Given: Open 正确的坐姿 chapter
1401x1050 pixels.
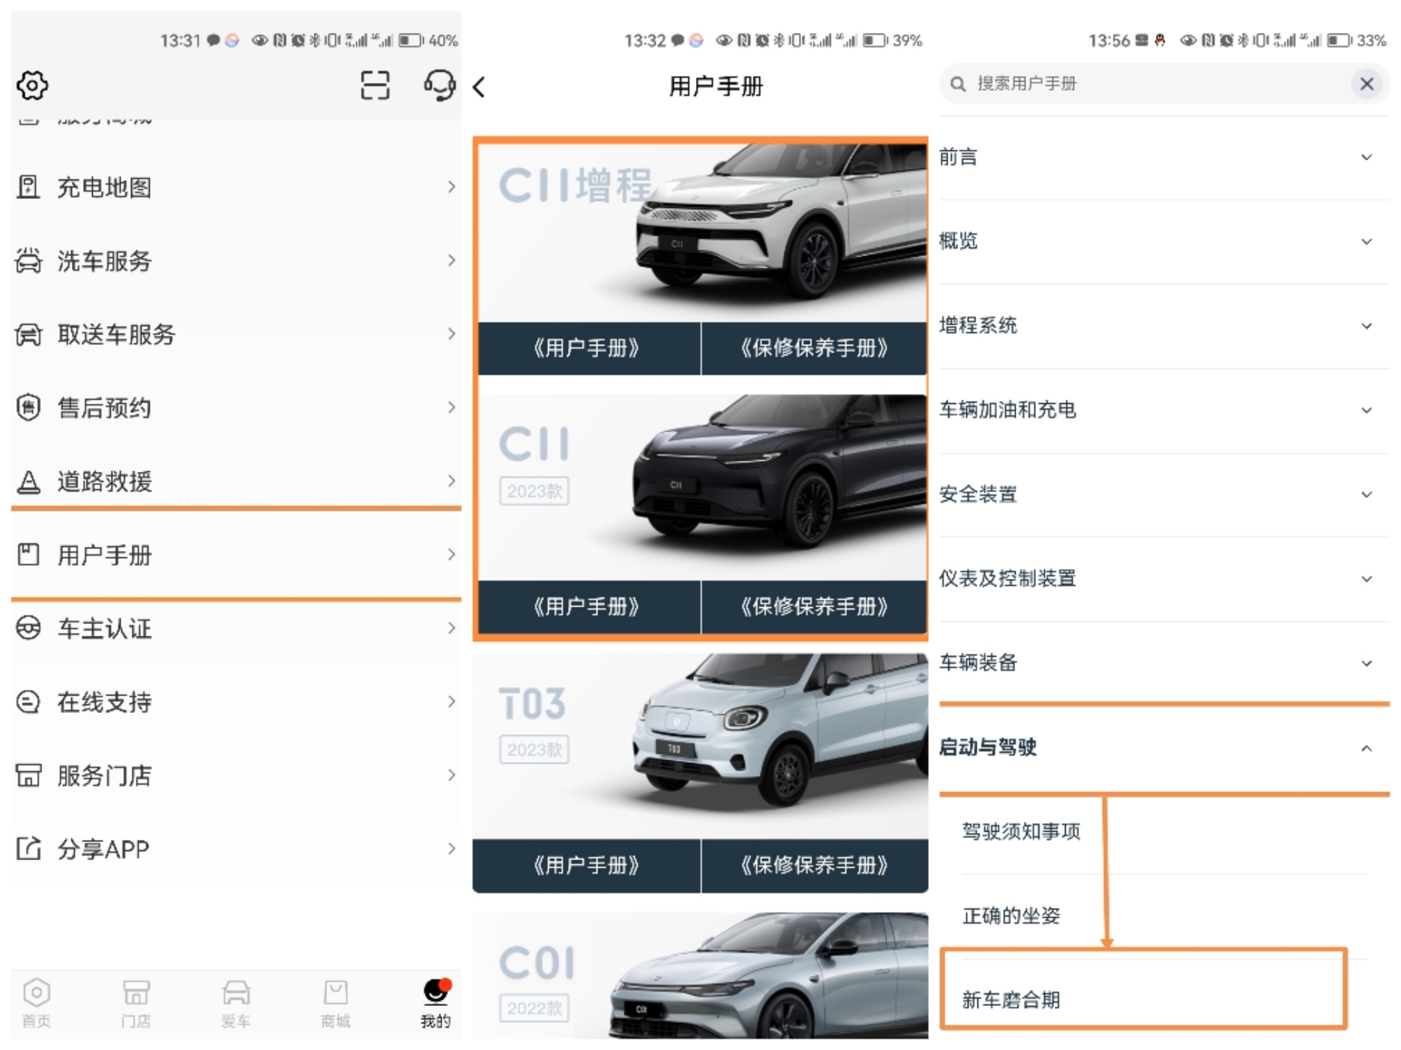Looking at the screenshot, I should click(x=1164, y=916).
